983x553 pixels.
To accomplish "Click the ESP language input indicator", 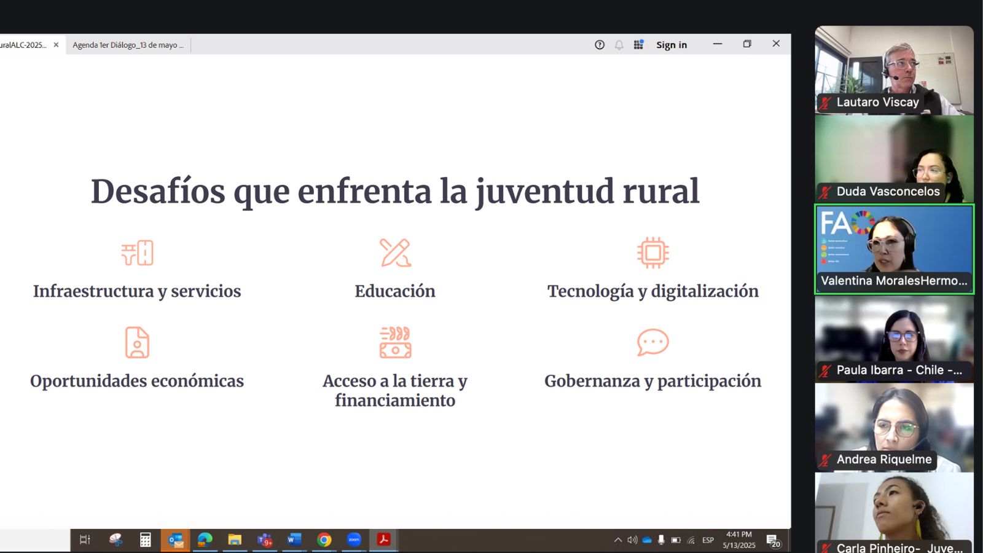I will coord(708,540).
